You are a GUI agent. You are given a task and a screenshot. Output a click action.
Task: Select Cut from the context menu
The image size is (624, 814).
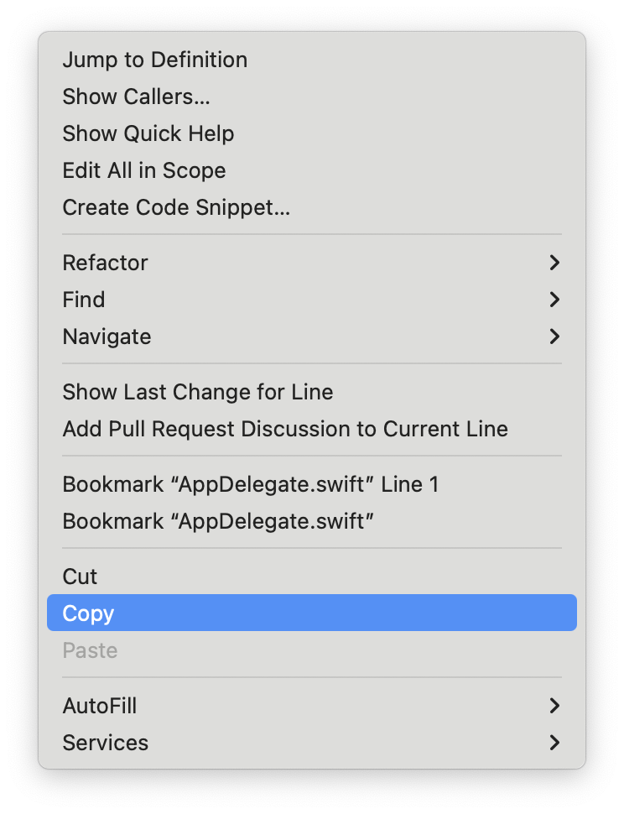[80, 577]
